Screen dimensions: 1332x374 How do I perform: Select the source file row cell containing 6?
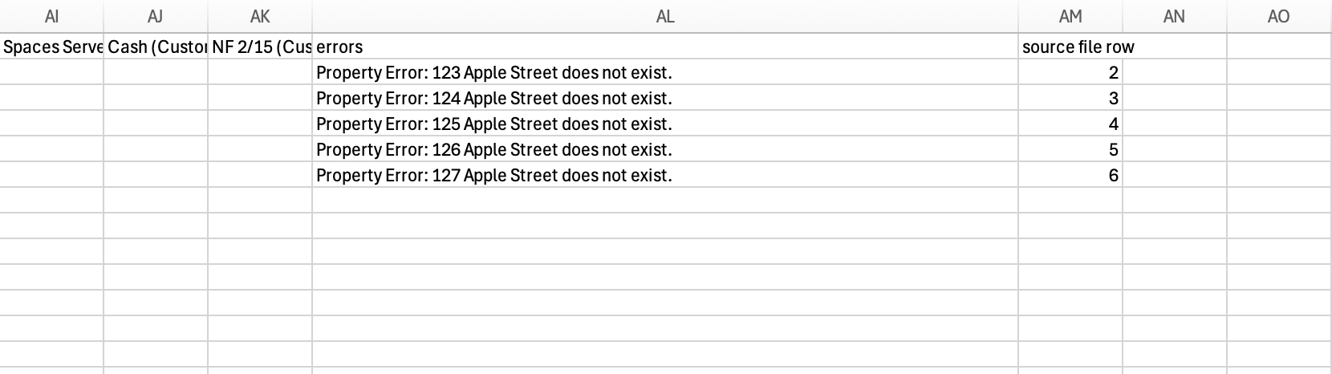click(1070, 175)
